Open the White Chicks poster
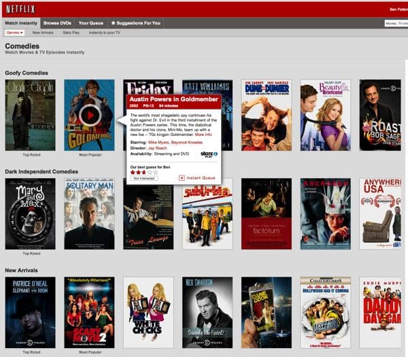 point(148,313)
